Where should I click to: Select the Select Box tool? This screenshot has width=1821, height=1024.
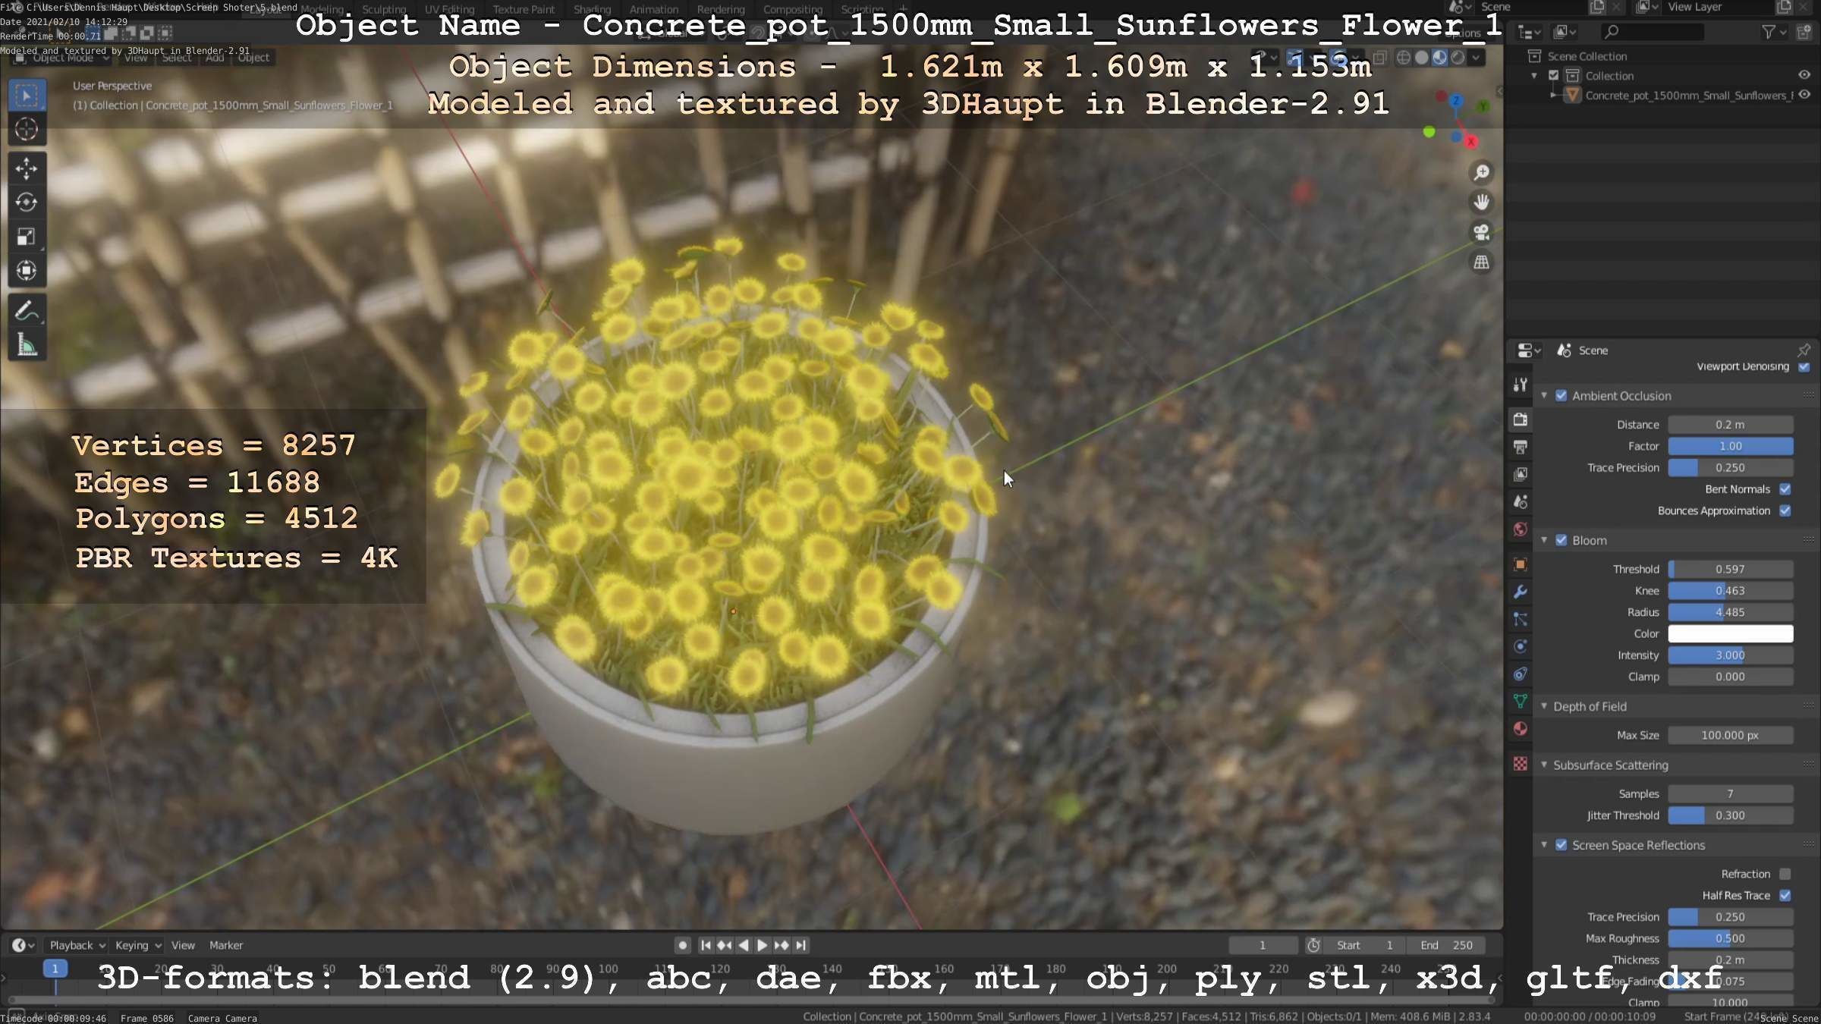click(x=27, y=96)
